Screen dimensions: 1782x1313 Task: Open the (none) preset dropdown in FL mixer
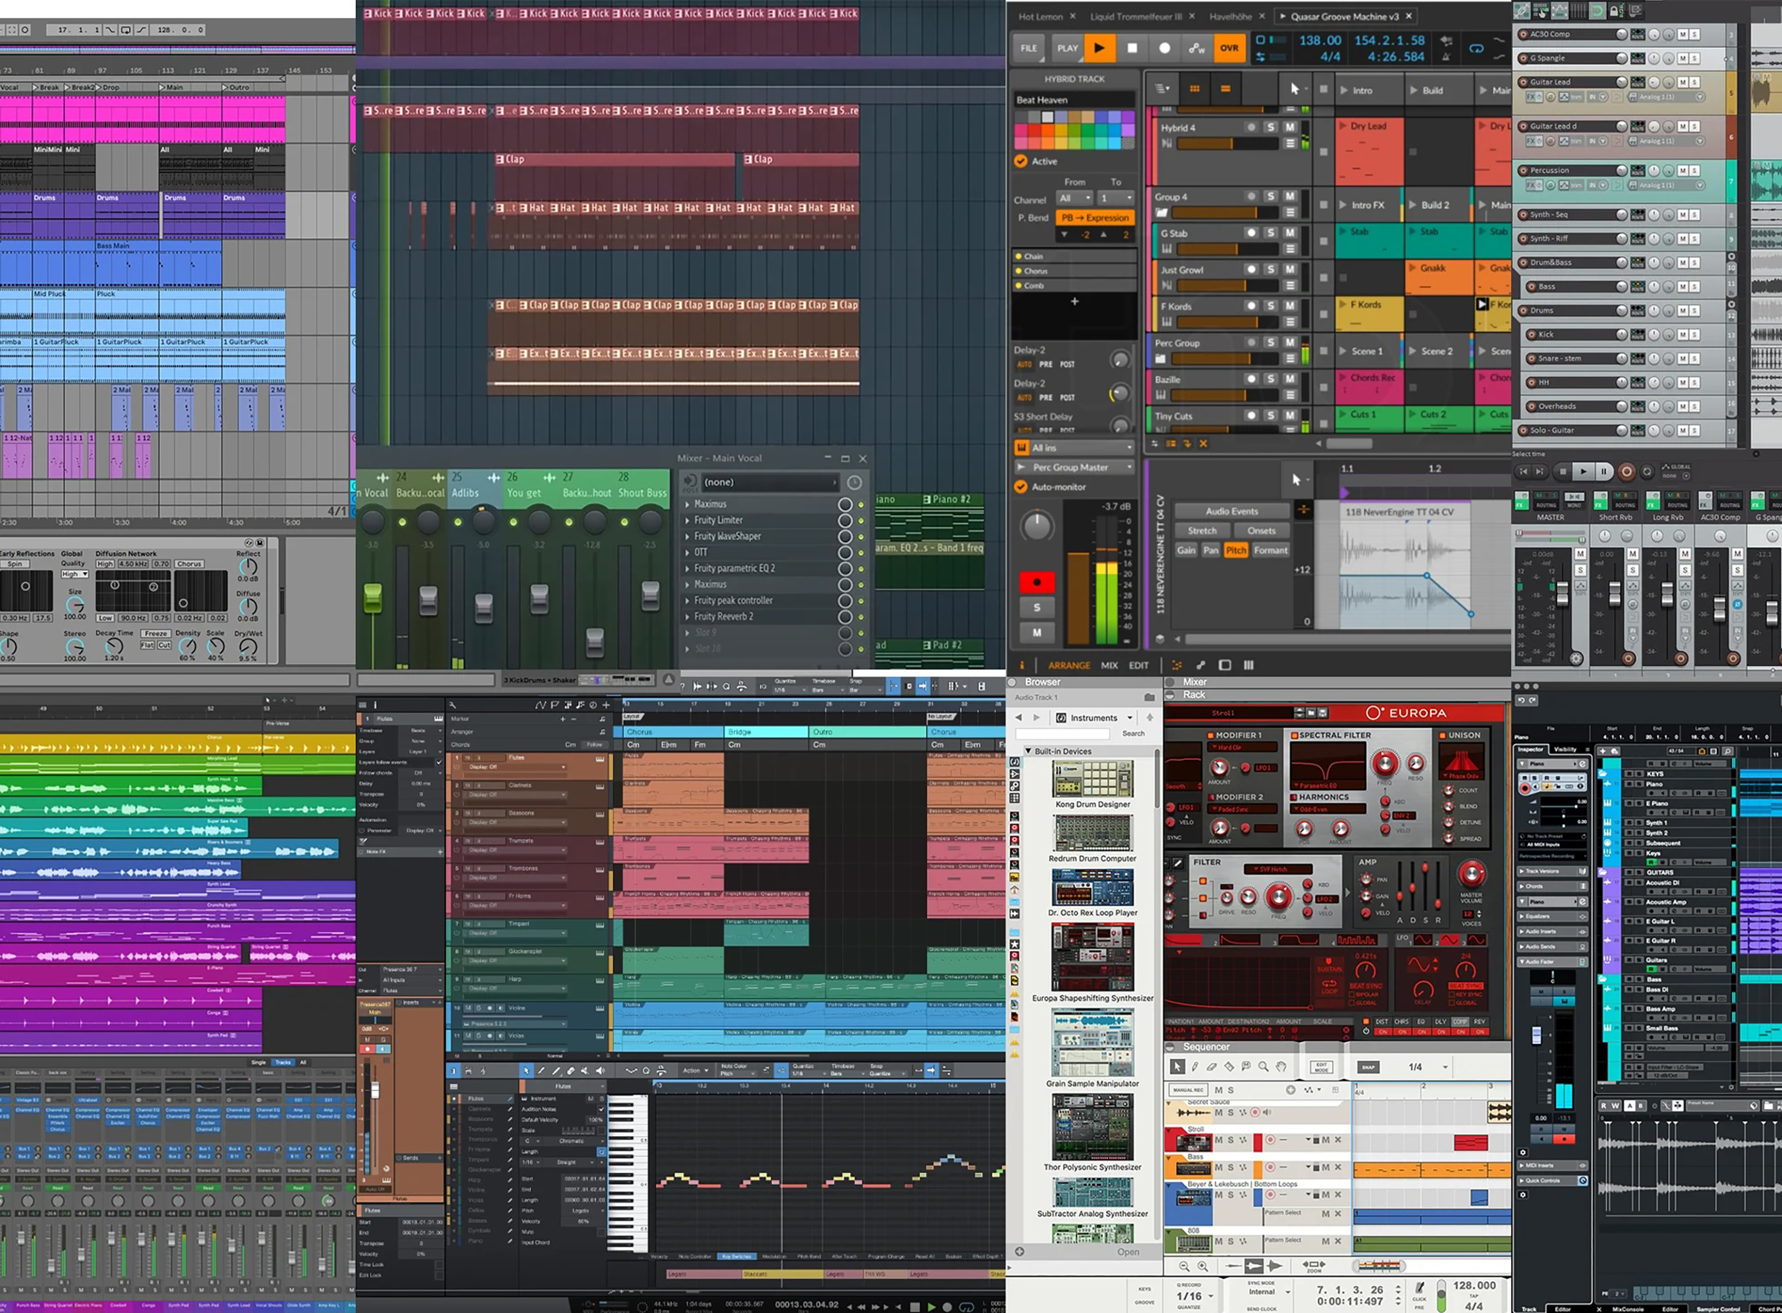point(770,481)
